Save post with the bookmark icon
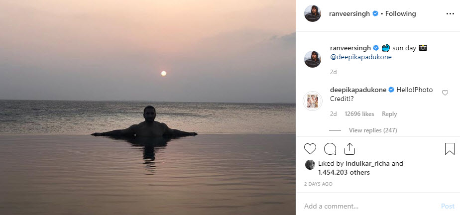460x215 pixels. pos(450,148)
